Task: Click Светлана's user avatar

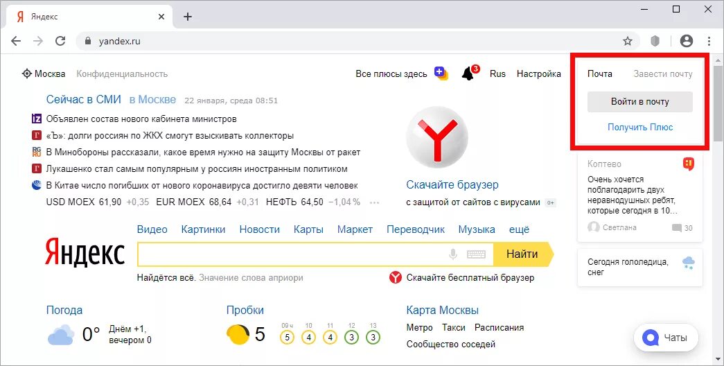Action: point(593,227)
